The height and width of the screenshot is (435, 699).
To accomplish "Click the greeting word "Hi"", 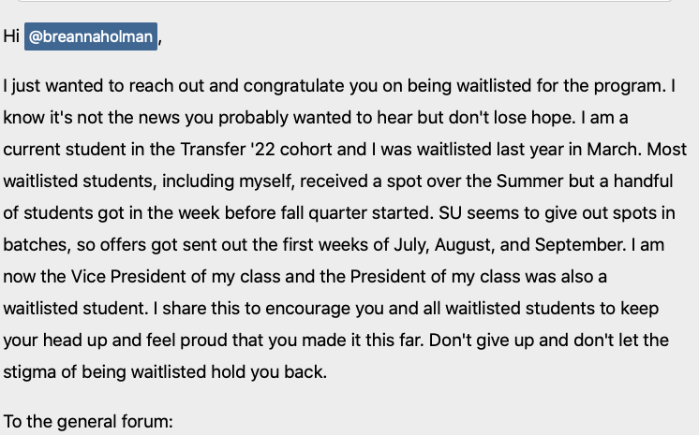I will (x=11, y=36).
